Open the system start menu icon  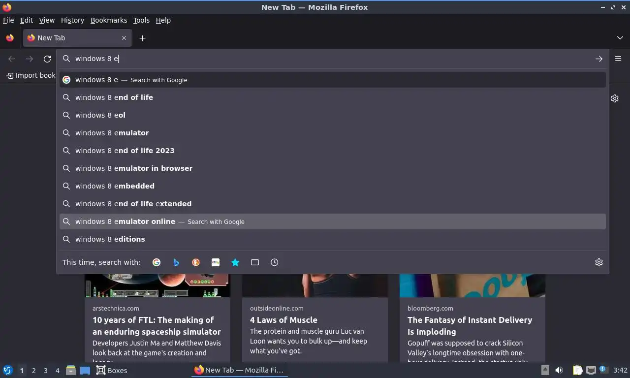point(8,370)
